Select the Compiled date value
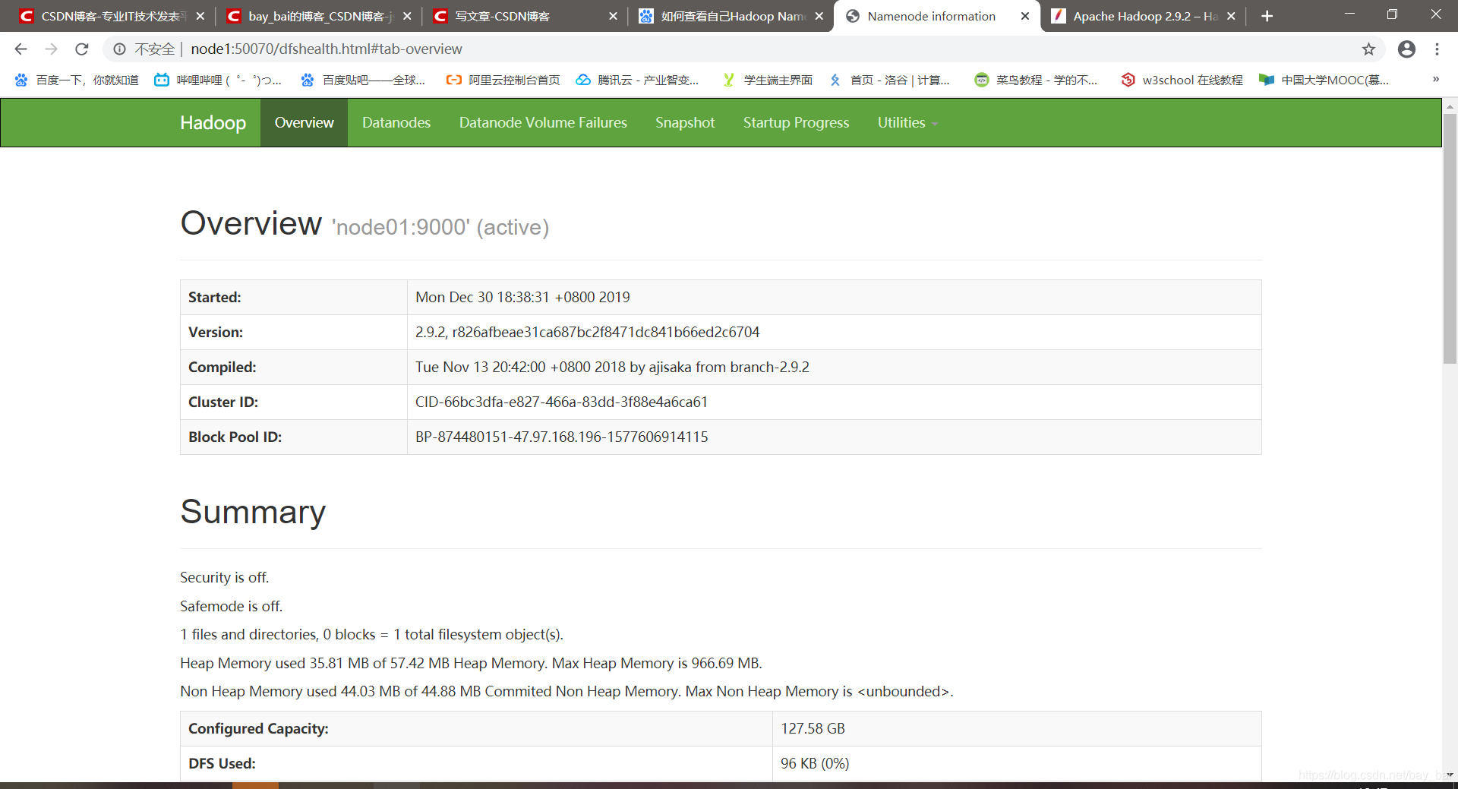1458x789 pixels. tap(612, 368)
